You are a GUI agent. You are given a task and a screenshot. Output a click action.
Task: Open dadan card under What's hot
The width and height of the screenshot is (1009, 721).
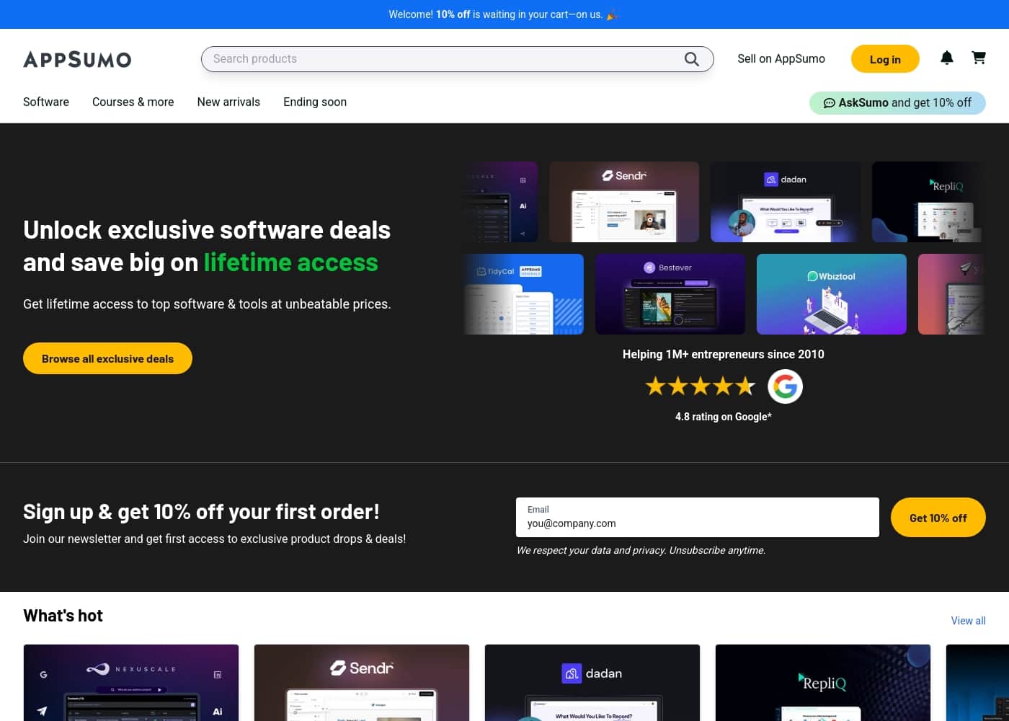(592, 683)
